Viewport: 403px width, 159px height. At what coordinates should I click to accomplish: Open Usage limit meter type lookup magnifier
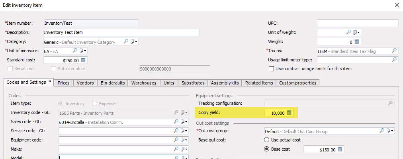[x=394, y=60]
